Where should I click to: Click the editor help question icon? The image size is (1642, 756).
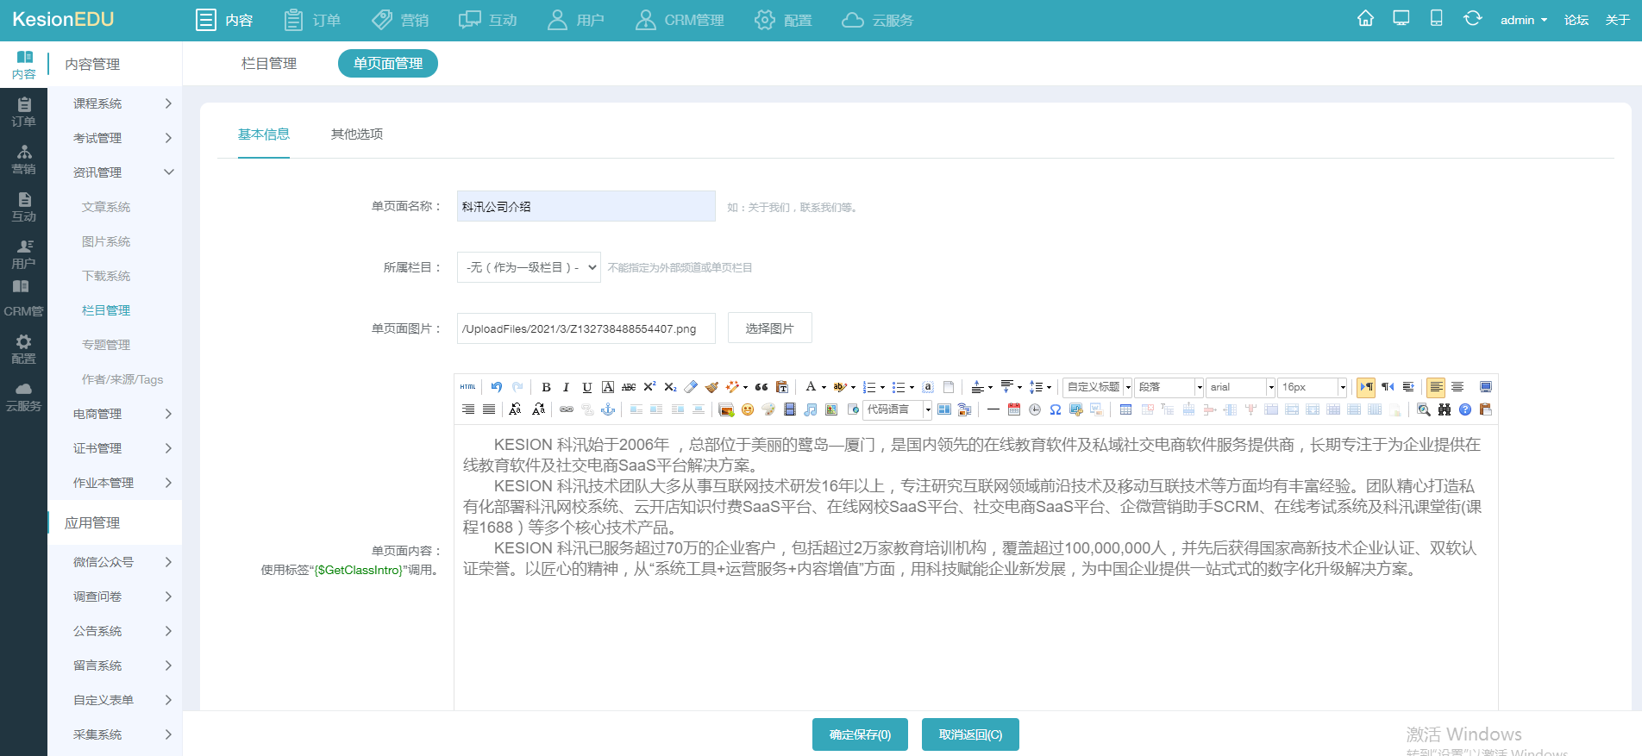coord(1465,409)
